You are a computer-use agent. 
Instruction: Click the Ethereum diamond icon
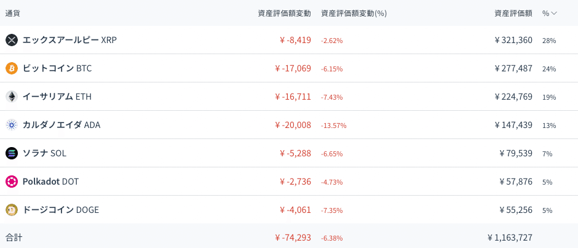pyautogui.click(x=12, y=97)
